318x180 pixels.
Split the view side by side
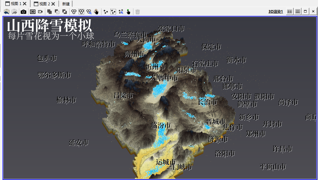click(290, 12)
